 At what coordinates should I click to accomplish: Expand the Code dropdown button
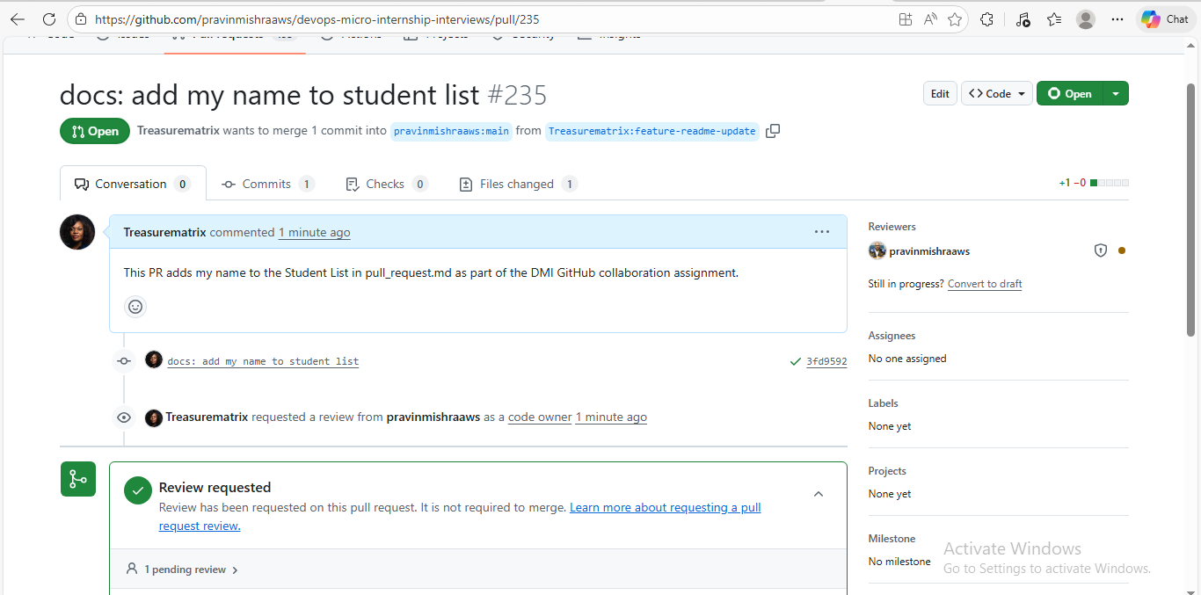pyautogui.click(x=997, y=93)
